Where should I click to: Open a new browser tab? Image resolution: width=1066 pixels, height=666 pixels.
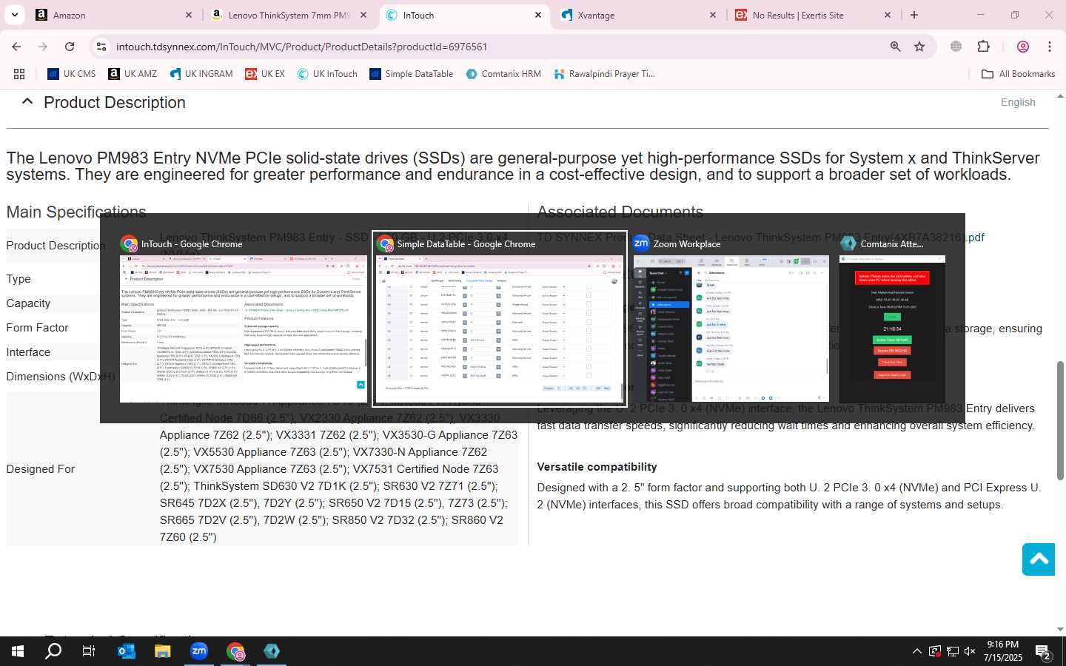(914, 15)
